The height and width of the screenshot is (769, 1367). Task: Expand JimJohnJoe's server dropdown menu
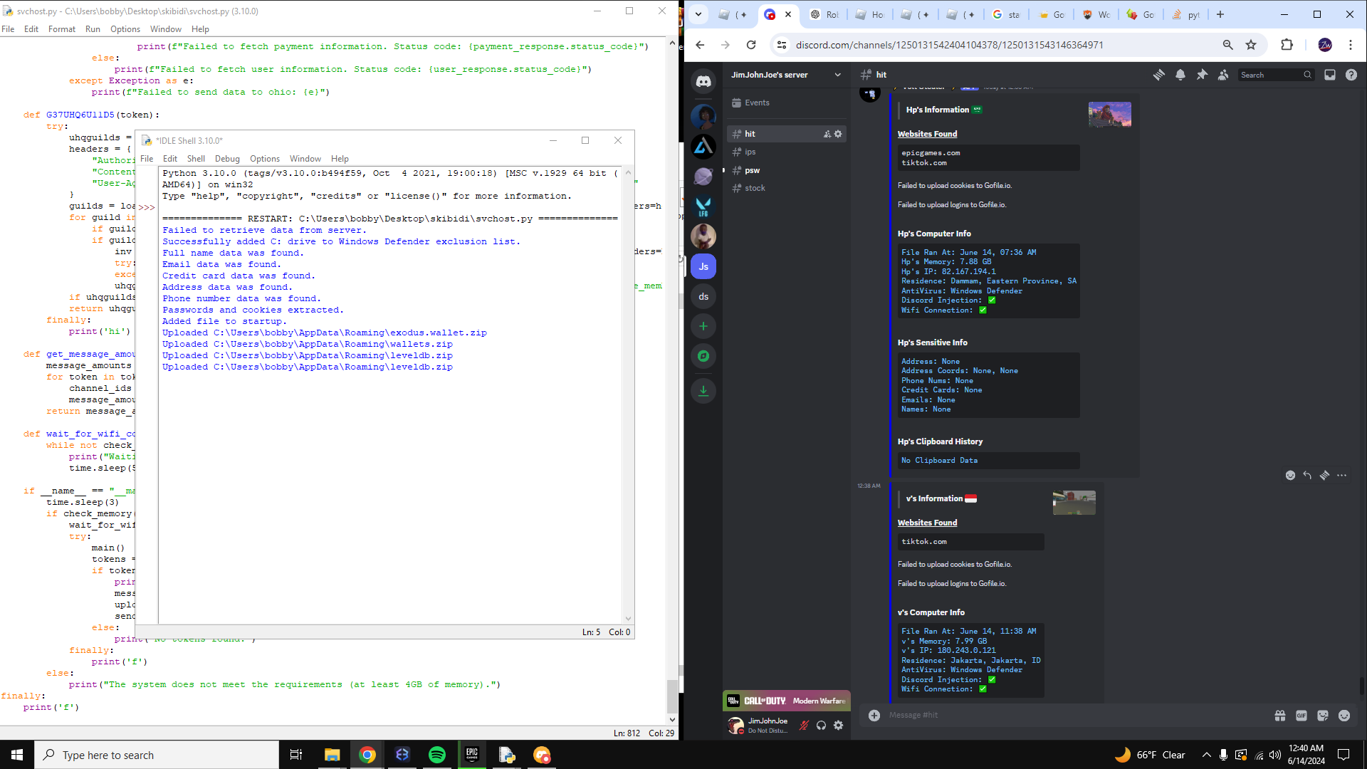(x=837, y=75)
